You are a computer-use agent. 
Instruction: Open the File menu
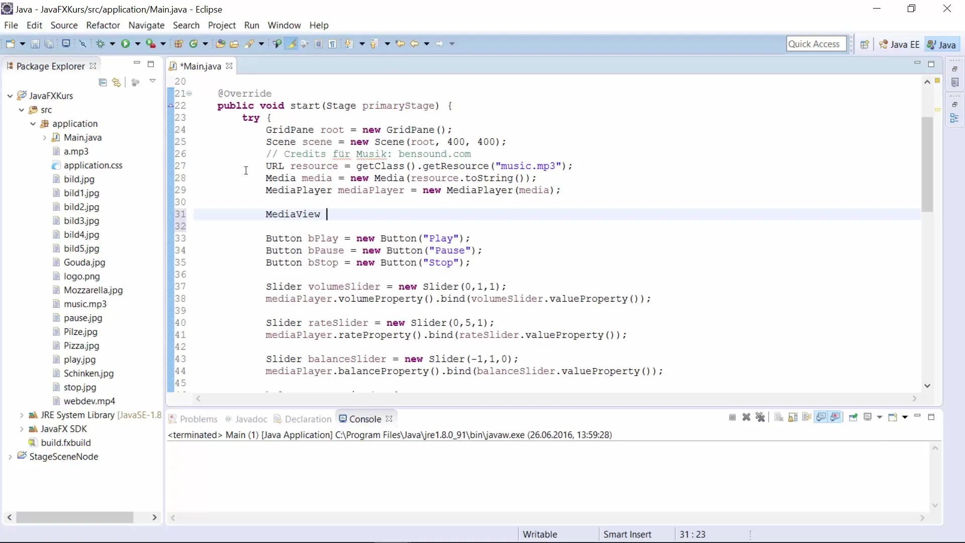pos(11,25)
